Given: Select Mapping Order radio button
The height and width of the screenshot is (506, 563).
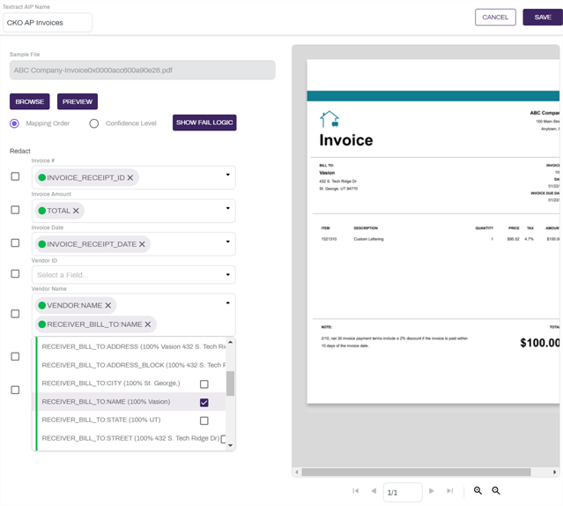Looking at the screenshot, I should (14, 123).
